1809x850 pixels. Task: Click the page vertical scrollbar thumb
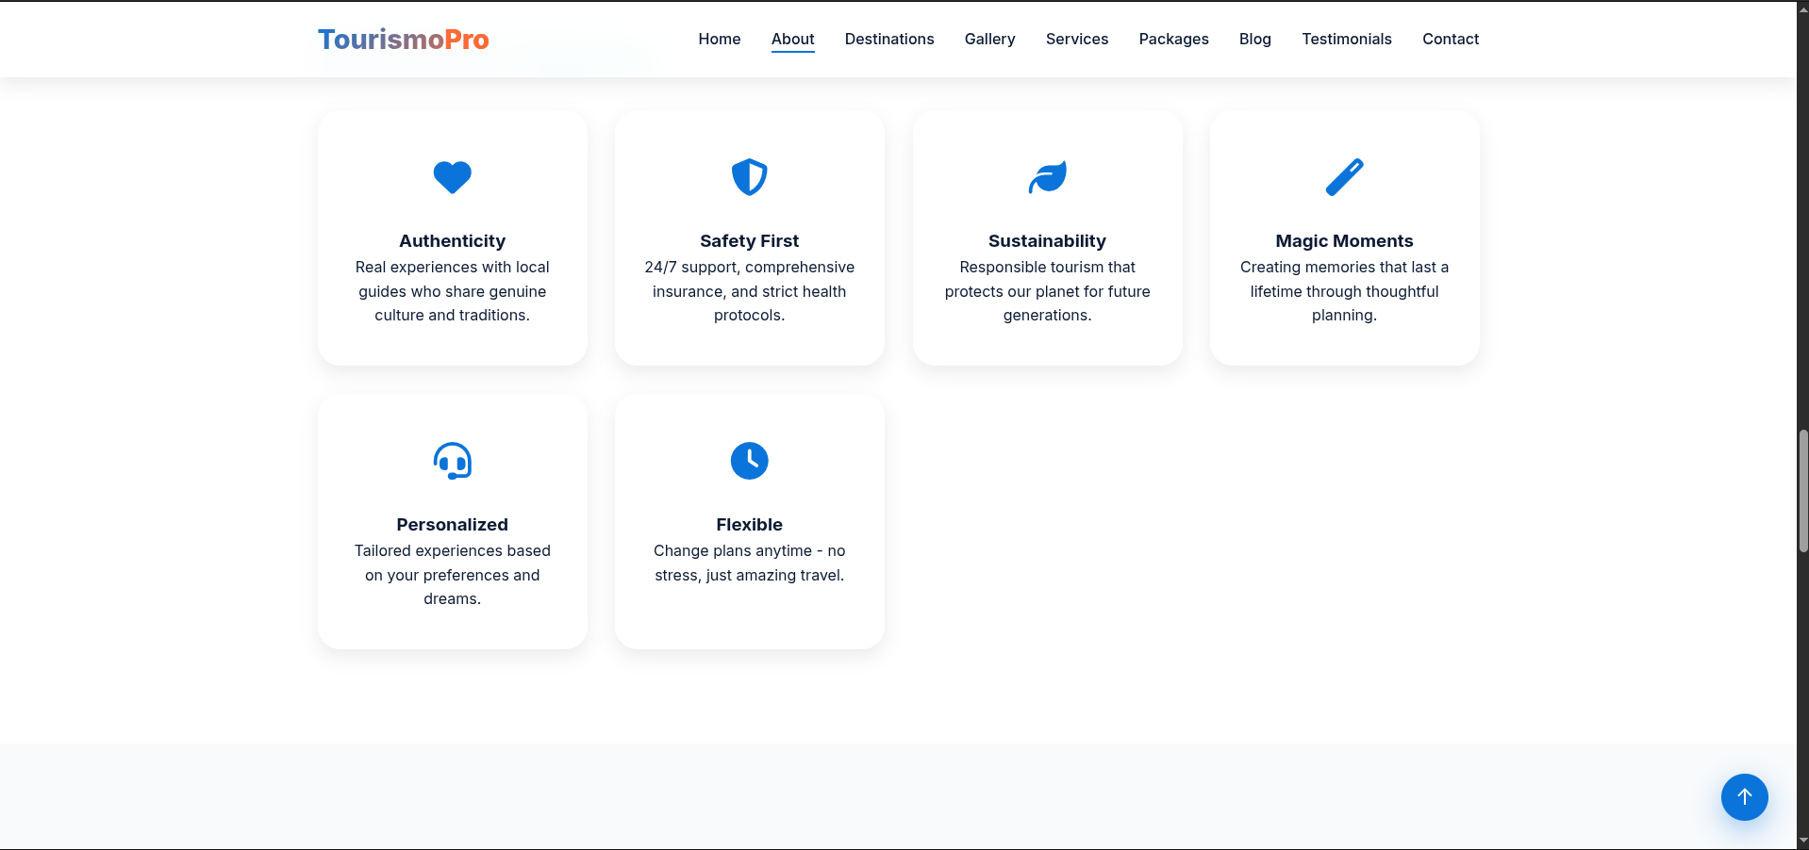point(1802,491)
